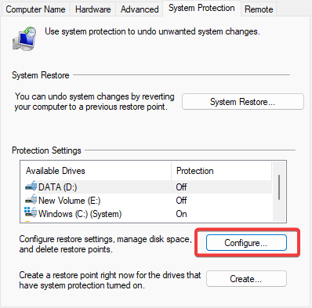312x308 pixels.
Task: Select the DATA (D:) drive icon
Action: (31, 187)
